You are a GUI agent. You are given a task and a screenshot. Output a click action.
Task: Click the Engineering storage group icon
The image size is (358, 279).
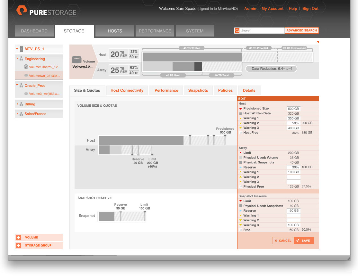point(21,59)
